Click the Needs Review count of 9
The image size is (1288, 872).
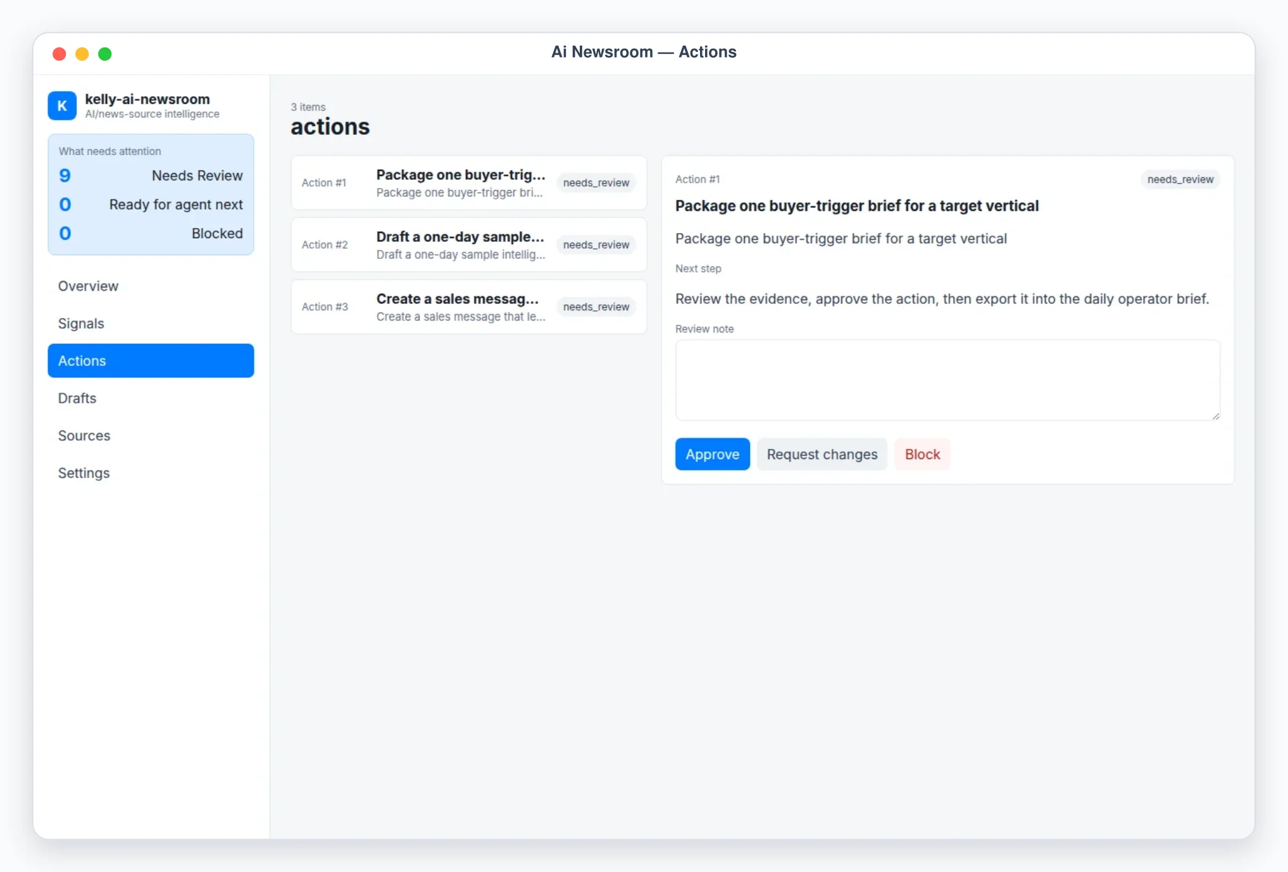[65, 175]
